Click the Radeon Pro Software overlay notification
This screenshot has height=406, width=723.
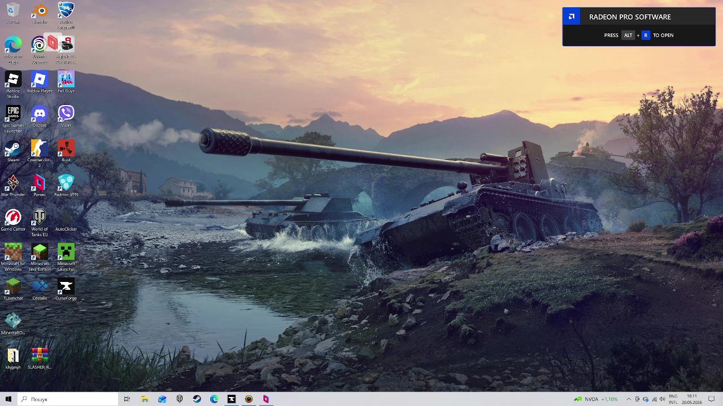pyautogui.click(x=639, y=27)
